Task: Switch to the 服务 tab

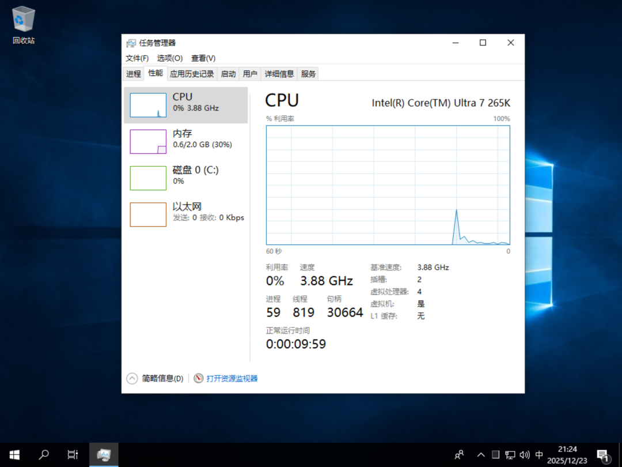Action: click(x=308, y=74)
